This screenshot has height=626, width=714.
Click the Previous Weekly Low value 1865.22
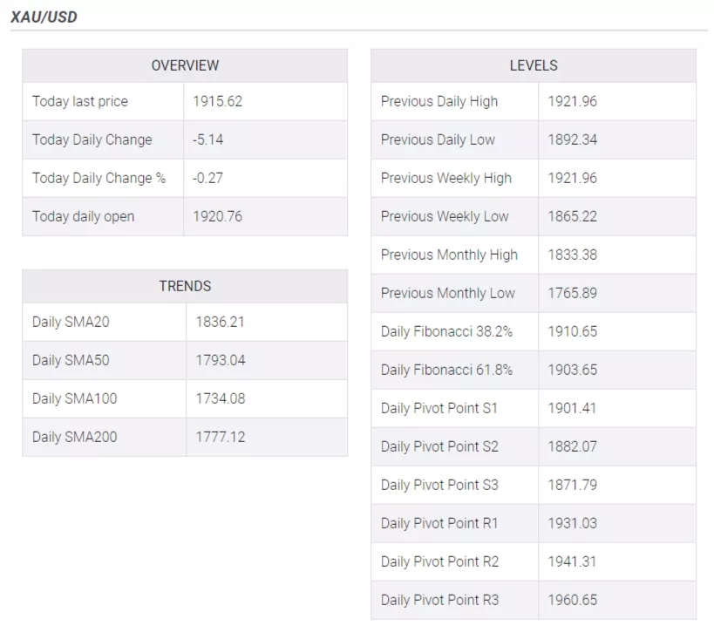(572, 216)
